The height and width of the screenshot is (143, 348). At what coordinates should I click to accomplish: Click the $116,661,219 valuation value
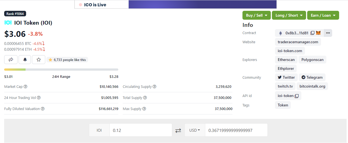(109, 109)
